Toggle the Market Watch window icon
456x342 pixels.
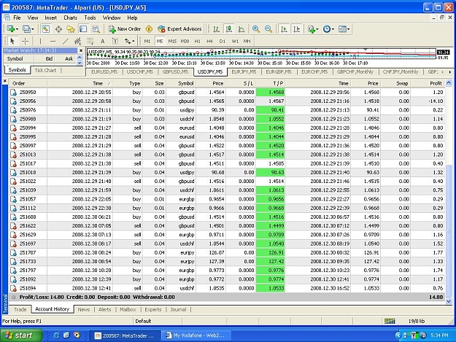(x=46, y=28)
